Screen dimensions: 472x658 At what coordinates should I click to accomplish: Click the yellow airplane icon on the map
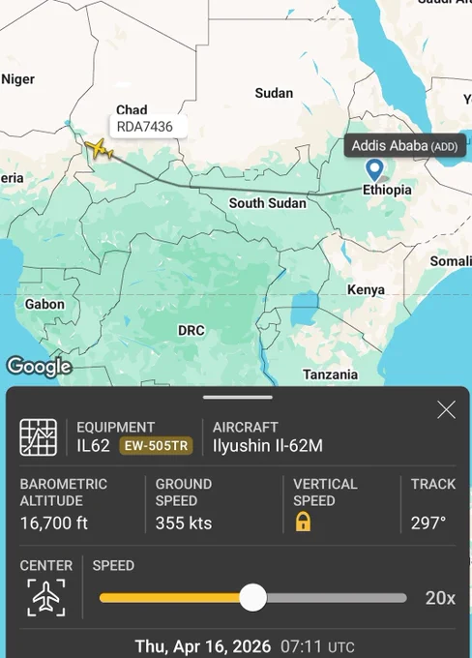99,149
